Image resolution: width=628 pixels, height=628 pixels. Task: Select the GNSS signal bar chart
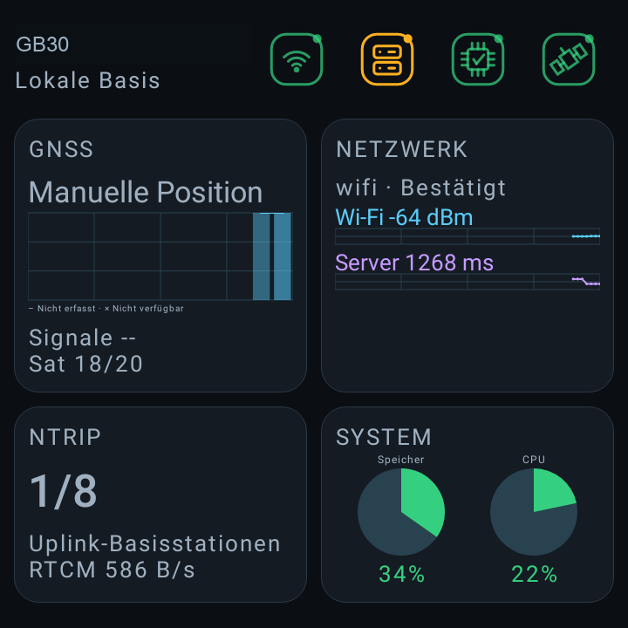(x=160, y=256)
